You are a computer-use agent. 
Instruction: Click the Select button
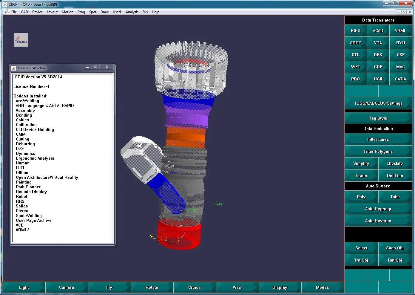pos(361,248)
